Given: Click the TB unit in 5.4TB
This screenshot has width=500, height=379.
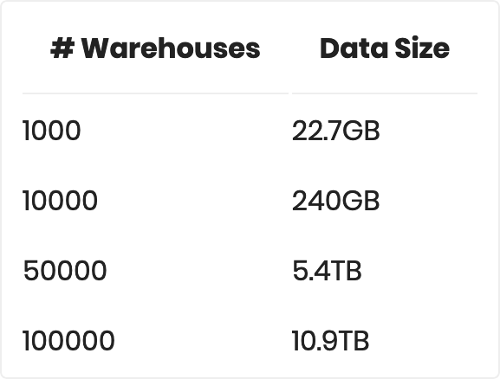Looking at the screenshot, I should click(x=346, y=270).
